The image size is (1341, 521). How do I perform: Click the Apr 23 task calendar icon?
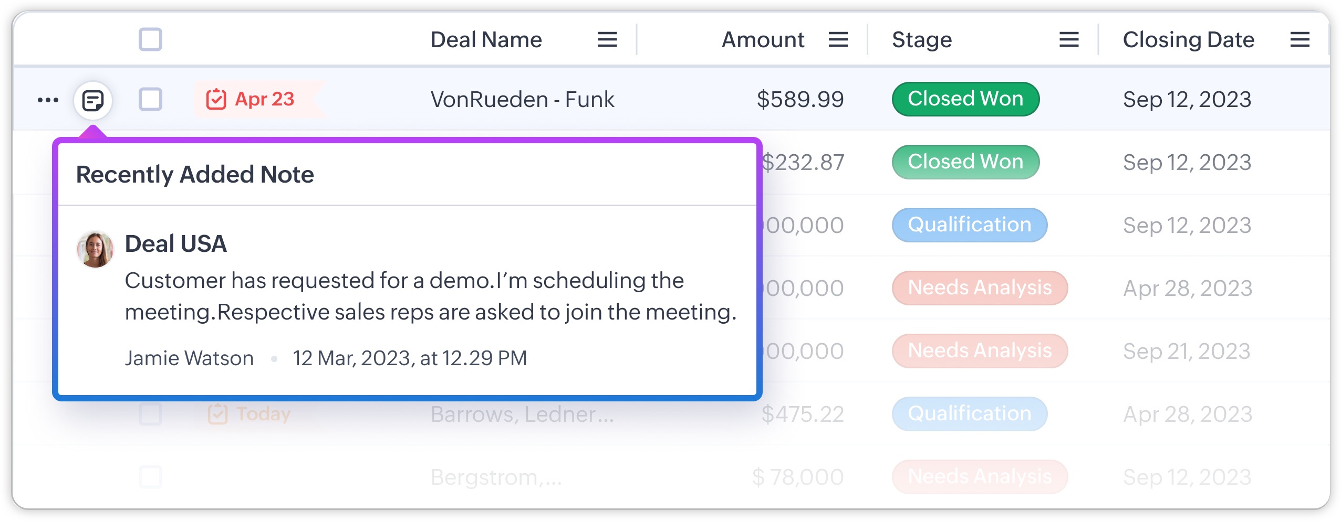point(216,99)
